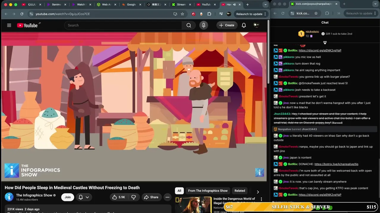
Task: Click the Create button
Action: (x=227, y=25)
